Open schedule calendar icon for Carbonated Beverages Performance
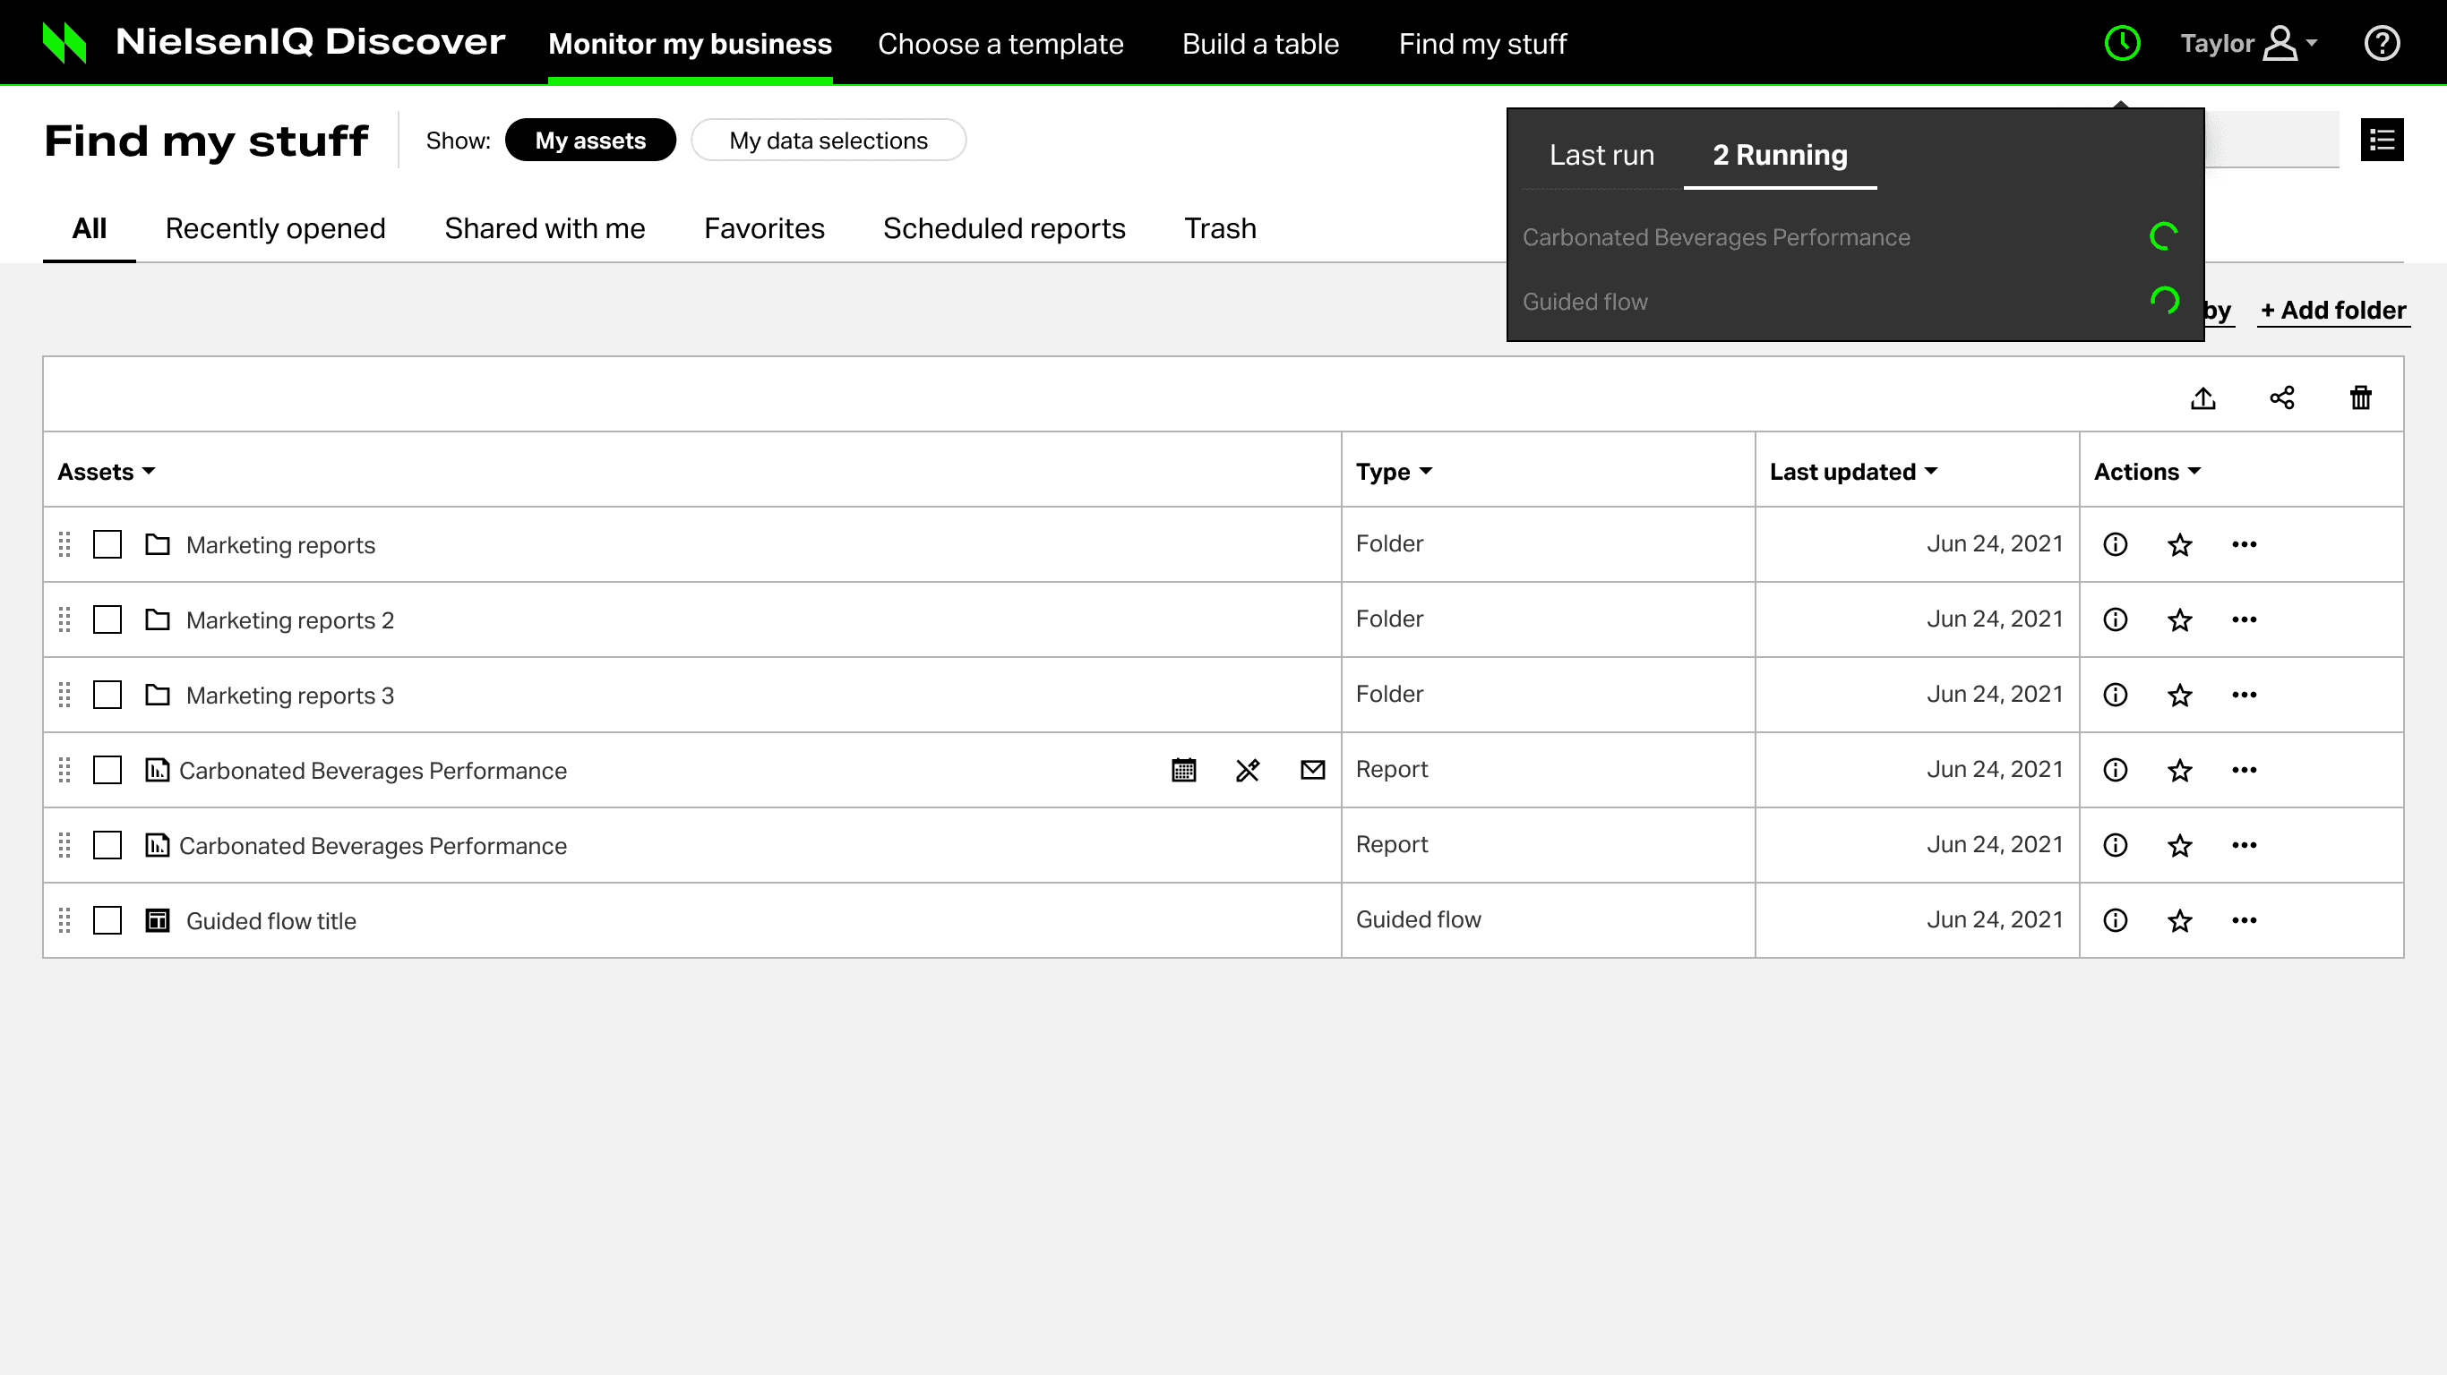2447x1375 pixels. point(1183,770)
